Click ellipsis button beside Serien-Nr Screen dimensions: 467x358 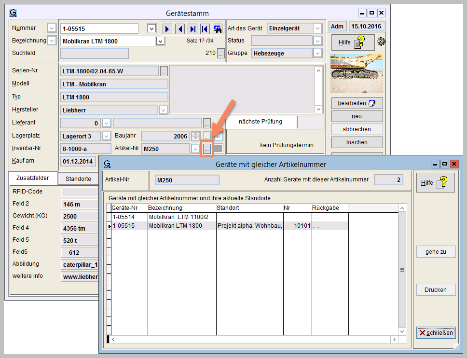pos(164,71)
